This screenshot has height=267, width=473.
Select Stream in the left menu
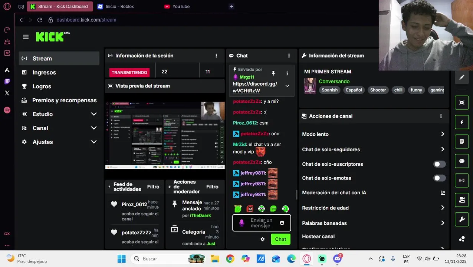point(59,59)
